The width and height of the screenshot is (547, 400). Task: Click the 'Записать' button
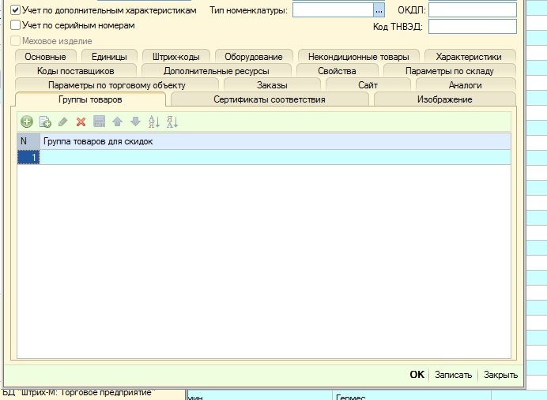[454, 375]
